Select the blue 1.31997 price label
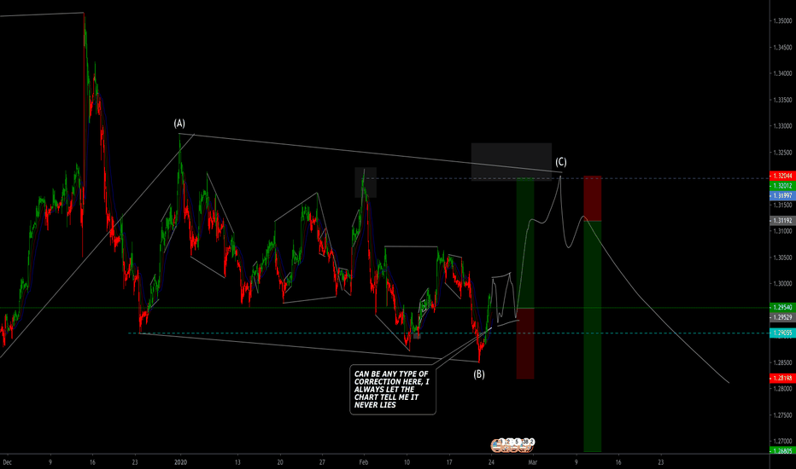The height and width of the screenshot is (469, 796). pyautogui.click(x=783, y=196)
